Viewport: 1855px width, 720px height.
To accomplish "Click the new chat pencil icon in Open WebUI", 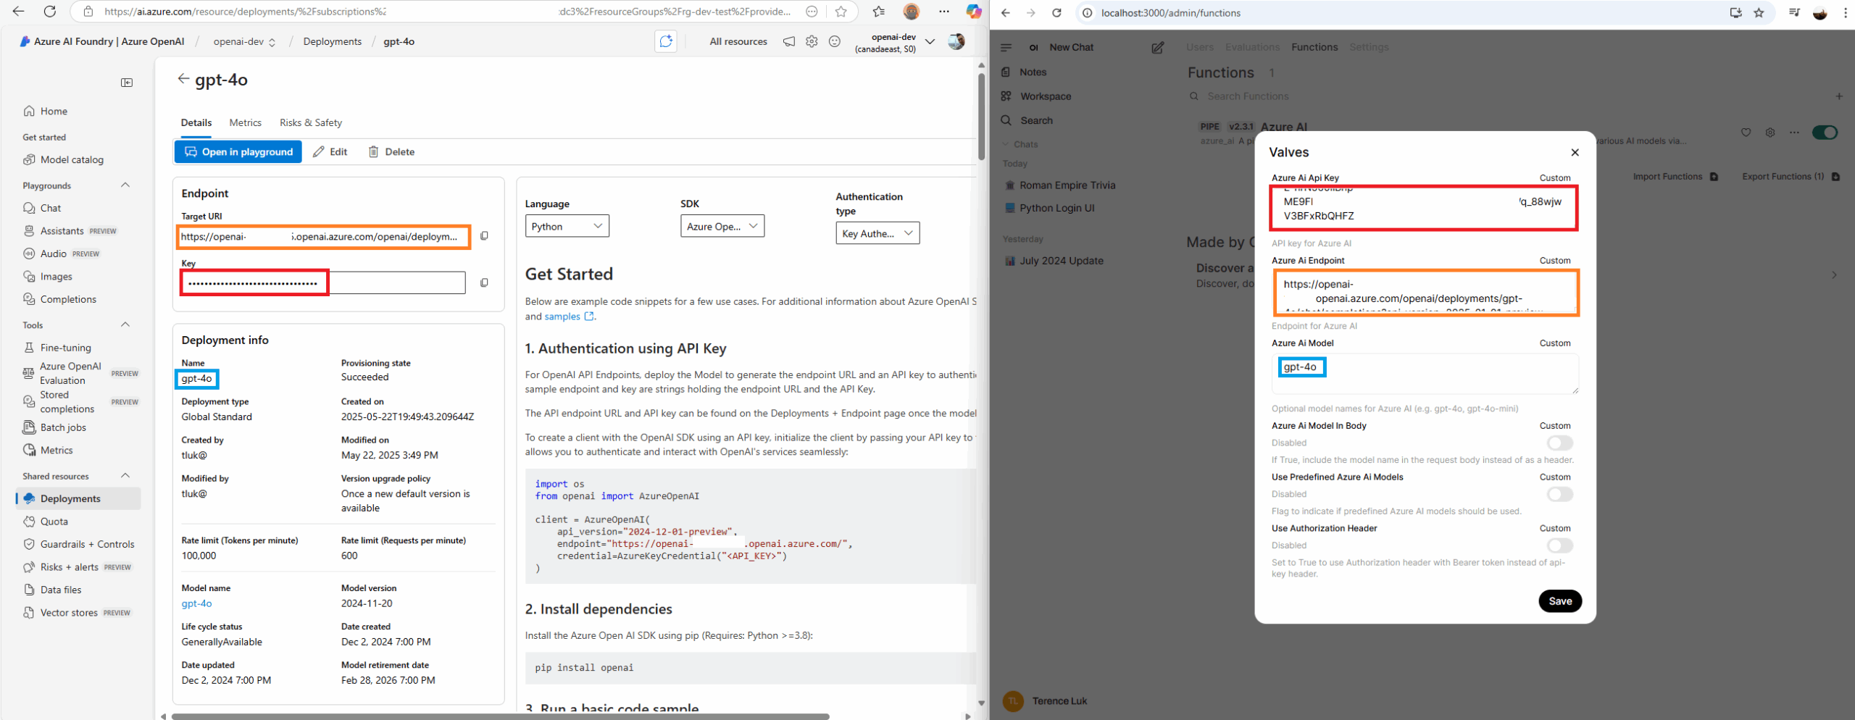I will coord(1157,48).
